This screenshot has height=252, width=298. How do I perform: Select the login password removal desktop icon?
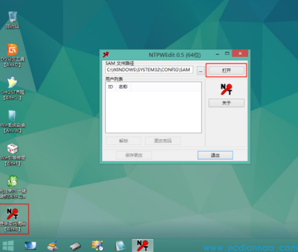coord(12,219)
